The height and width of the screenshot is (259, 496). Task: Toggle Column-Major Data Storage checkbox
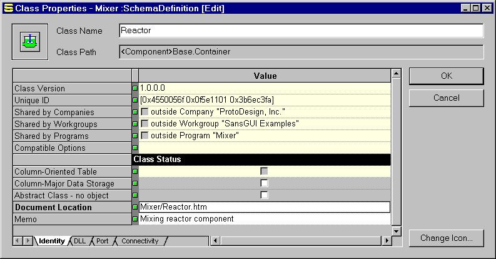[264, 183]
